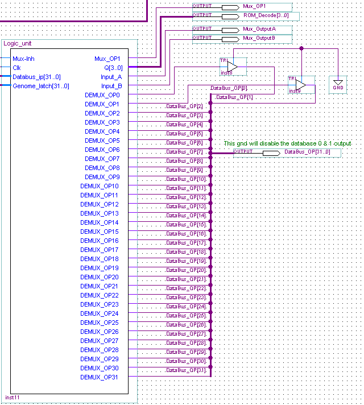Select the inst8 TRI buffer symbol
This screenshot has height=405, width=364.
pyautogui.click(x=232, y=67)
